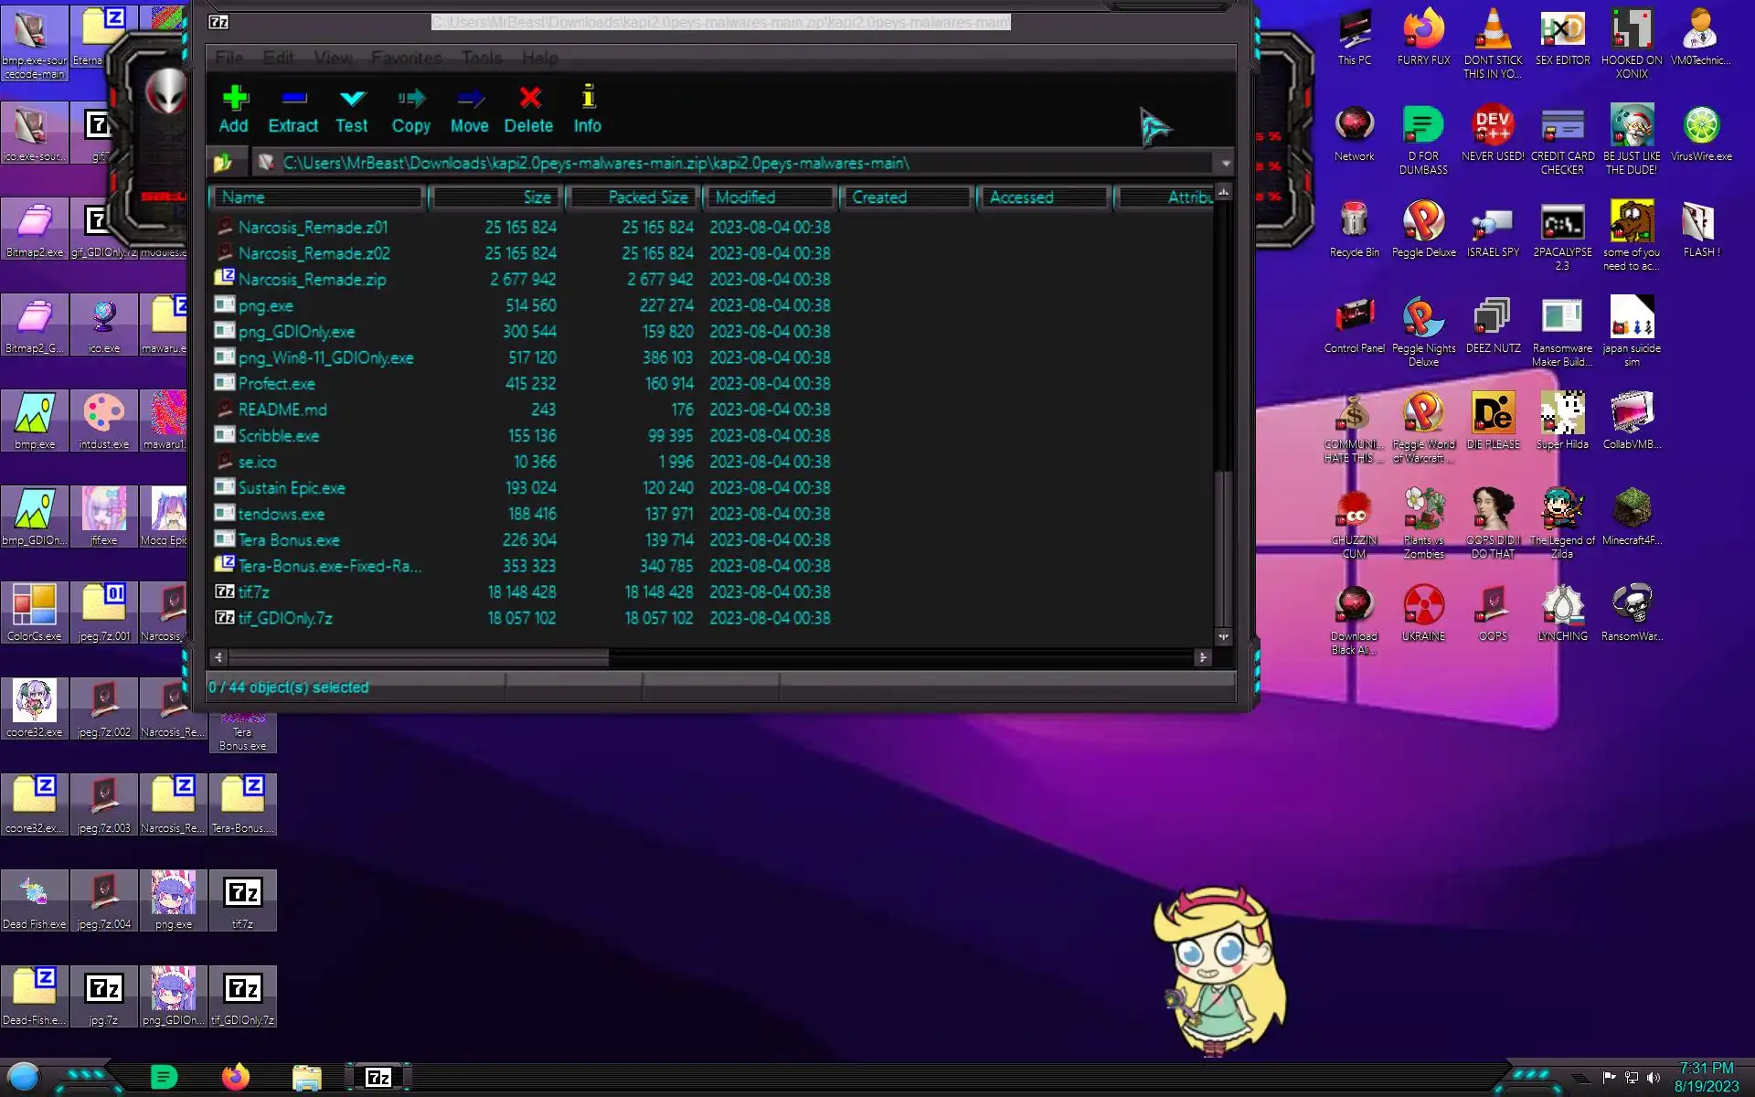Viewport: 1755px width, 1097px height.
Task: Click the red Delete icon
Action: pyautogui.click(x=529, y=109)
